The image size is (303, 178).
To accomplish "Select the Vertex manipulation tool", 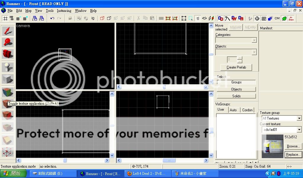I will coord(8,152).
